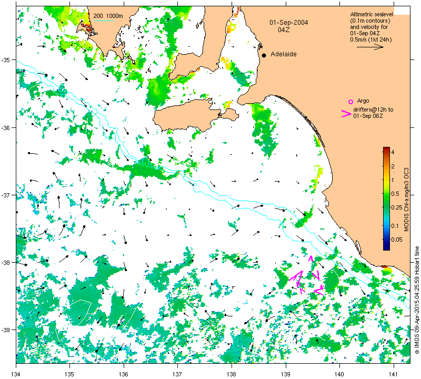Select the 'drifters@12h to' legend text
The width and height of the screenshot is (421, 379).
(373, 109)
